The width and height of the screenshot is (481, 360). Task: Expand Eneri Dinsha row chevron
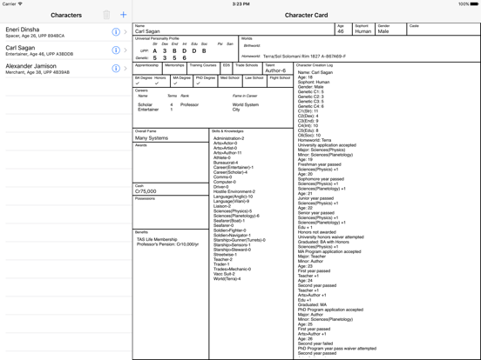click(125, 31)
